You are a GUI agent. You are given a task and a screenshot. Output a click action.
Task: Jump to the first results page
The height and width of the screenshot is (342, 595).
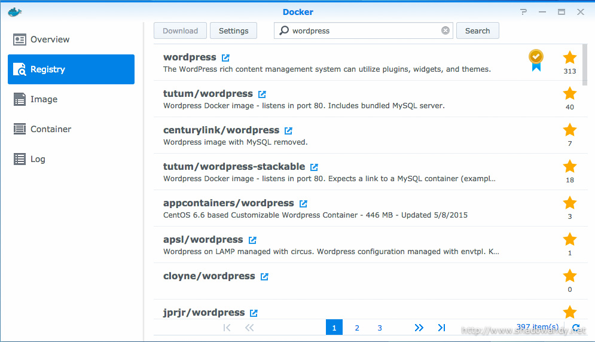[227, 328]
